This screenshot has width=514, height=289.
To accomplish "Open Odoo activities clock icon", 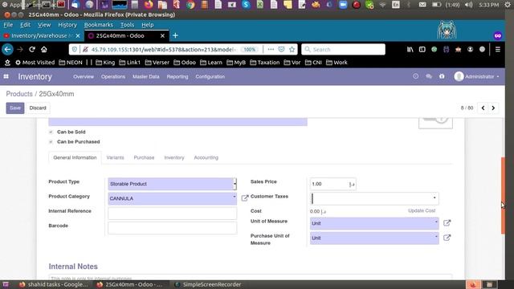I will (416, 76).
